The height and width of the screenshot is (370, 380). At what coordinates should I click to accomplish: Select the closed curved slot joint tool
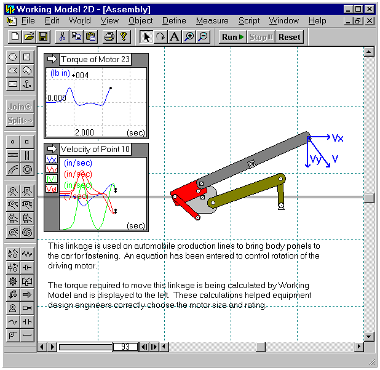(x=27, y=233)
